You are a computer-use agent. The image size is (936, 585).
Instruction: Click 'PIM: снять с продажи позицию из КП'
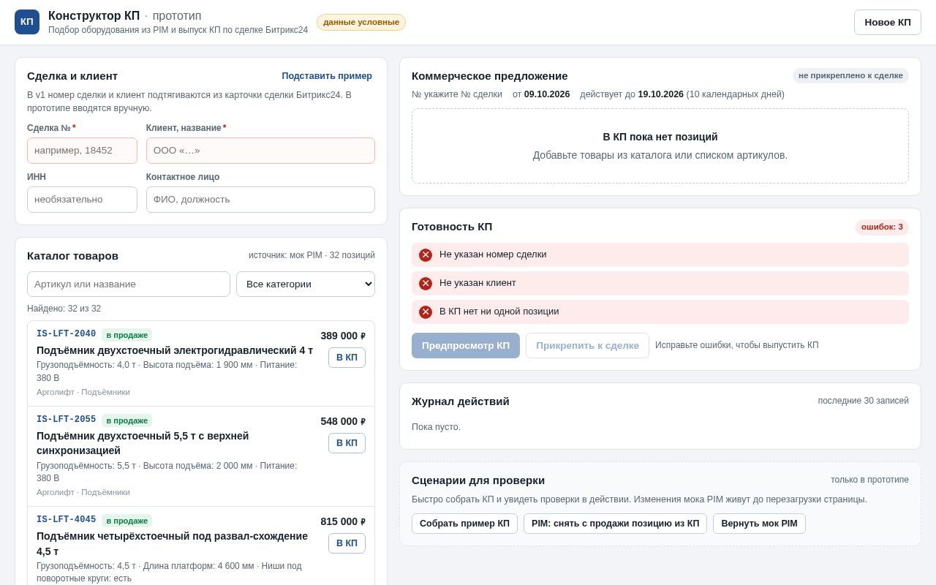coord(615,524)
